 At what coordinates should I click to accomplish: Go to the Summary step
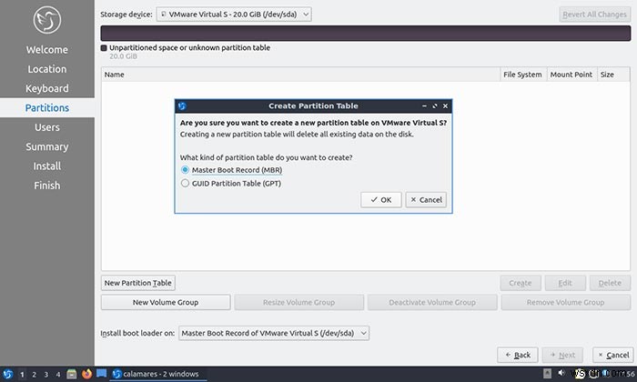(x=47, y=147)
